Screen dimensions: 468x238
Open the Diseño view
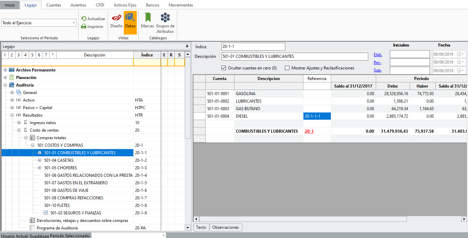point(117,21)
